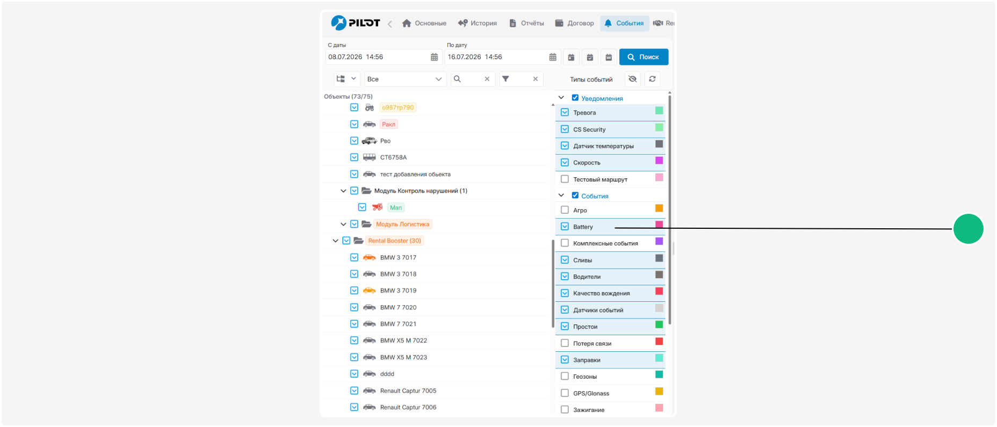Collapse the Уведомления event group
This screenshot has width=997, height=427.
(x=561, y=98)
